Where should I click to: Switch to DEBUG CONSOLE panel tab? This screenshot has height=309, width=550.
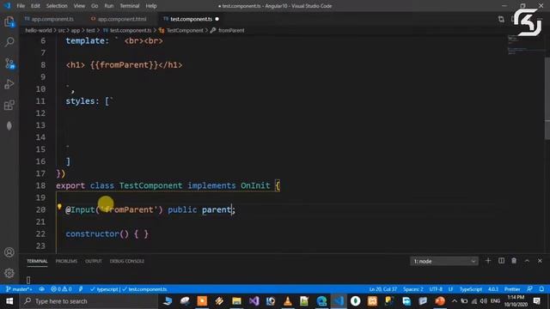pos(127,261)
